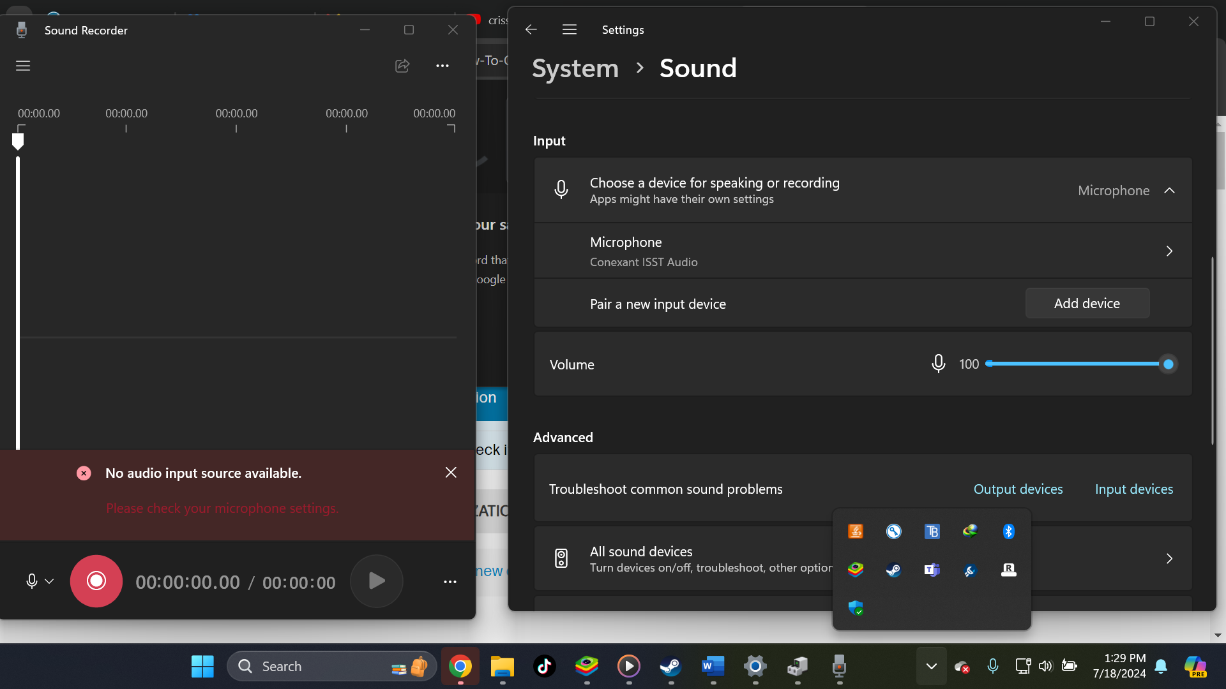Open Google Chrome from the taskbar
1226x689 pixels.
pyautogui.click(x=459, y=665)
